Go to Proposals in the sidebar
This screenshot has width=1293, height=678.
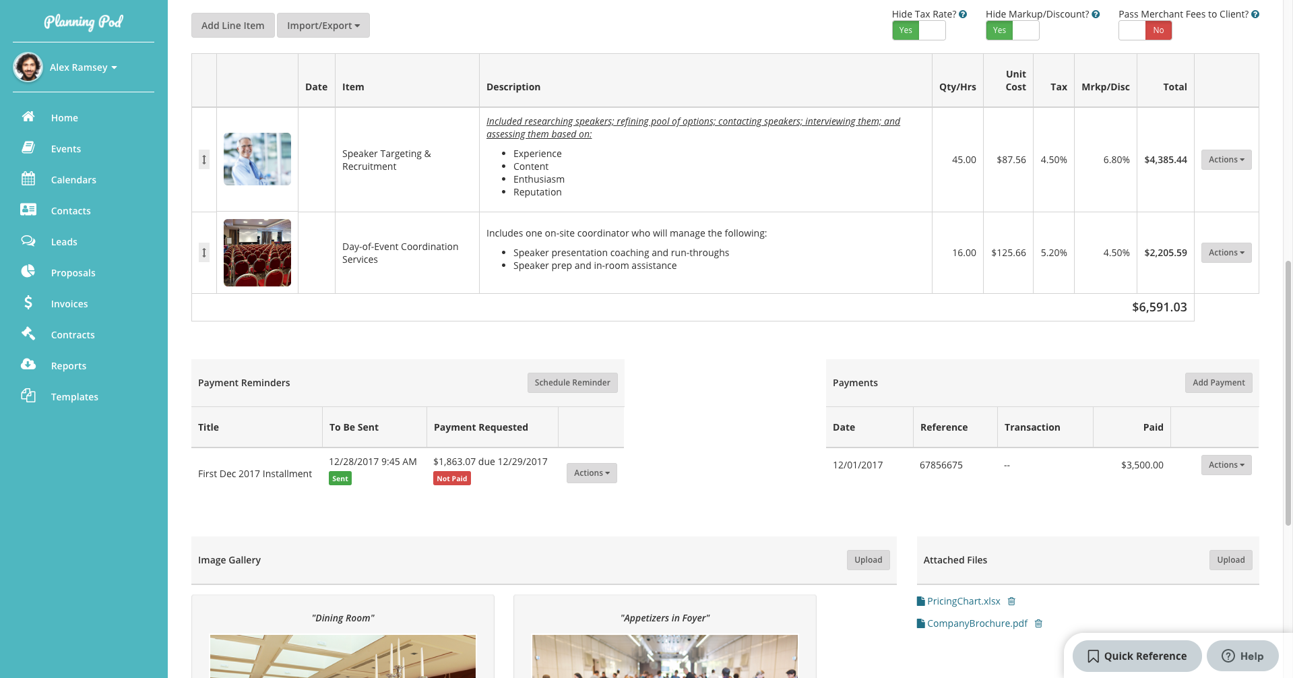(x=73, y=273)
